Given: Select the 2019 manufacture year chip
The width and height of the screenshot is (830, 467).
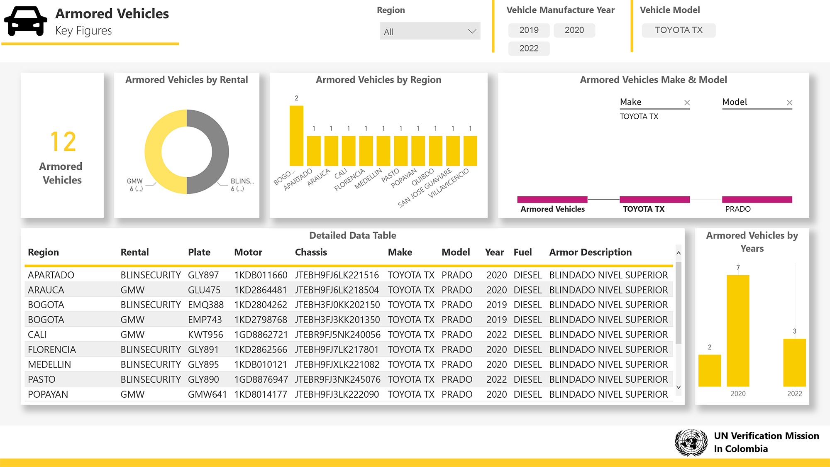Looking at the screenshot, I should point(529,30).
